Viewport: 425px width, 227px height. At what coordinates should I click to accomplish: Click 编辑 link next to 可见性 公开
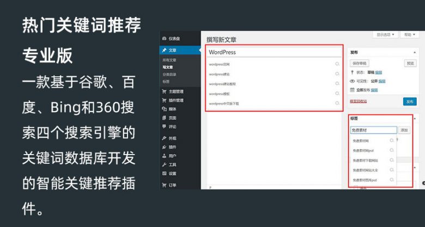pos(382,81)
